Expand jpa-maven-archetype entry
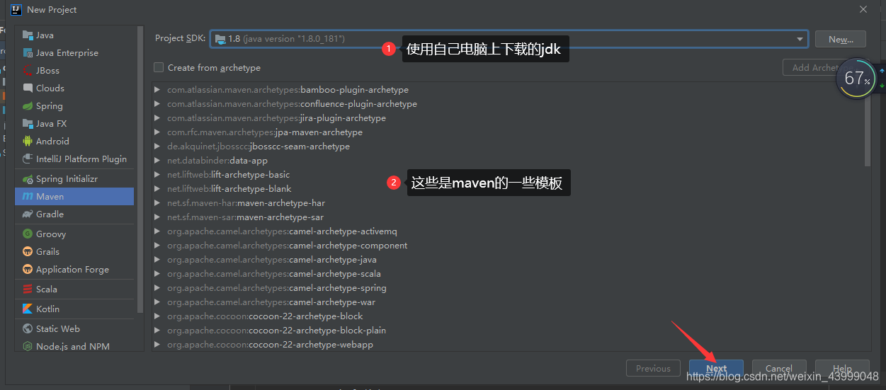Image resolution: width=886 pixels, height=390 pixels. 157,132
